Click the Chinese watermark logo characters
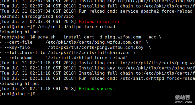195x105 pixels. click(182, 97)
